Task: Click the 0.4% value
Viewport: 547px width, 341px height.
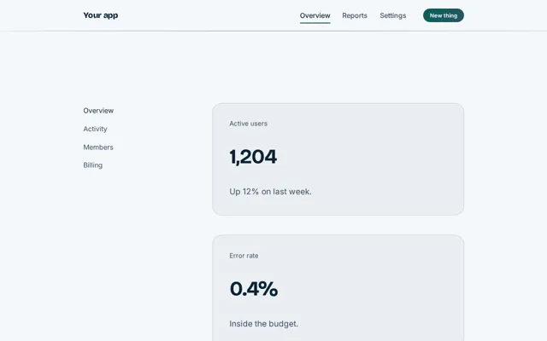Action: (x=254, y=289)
